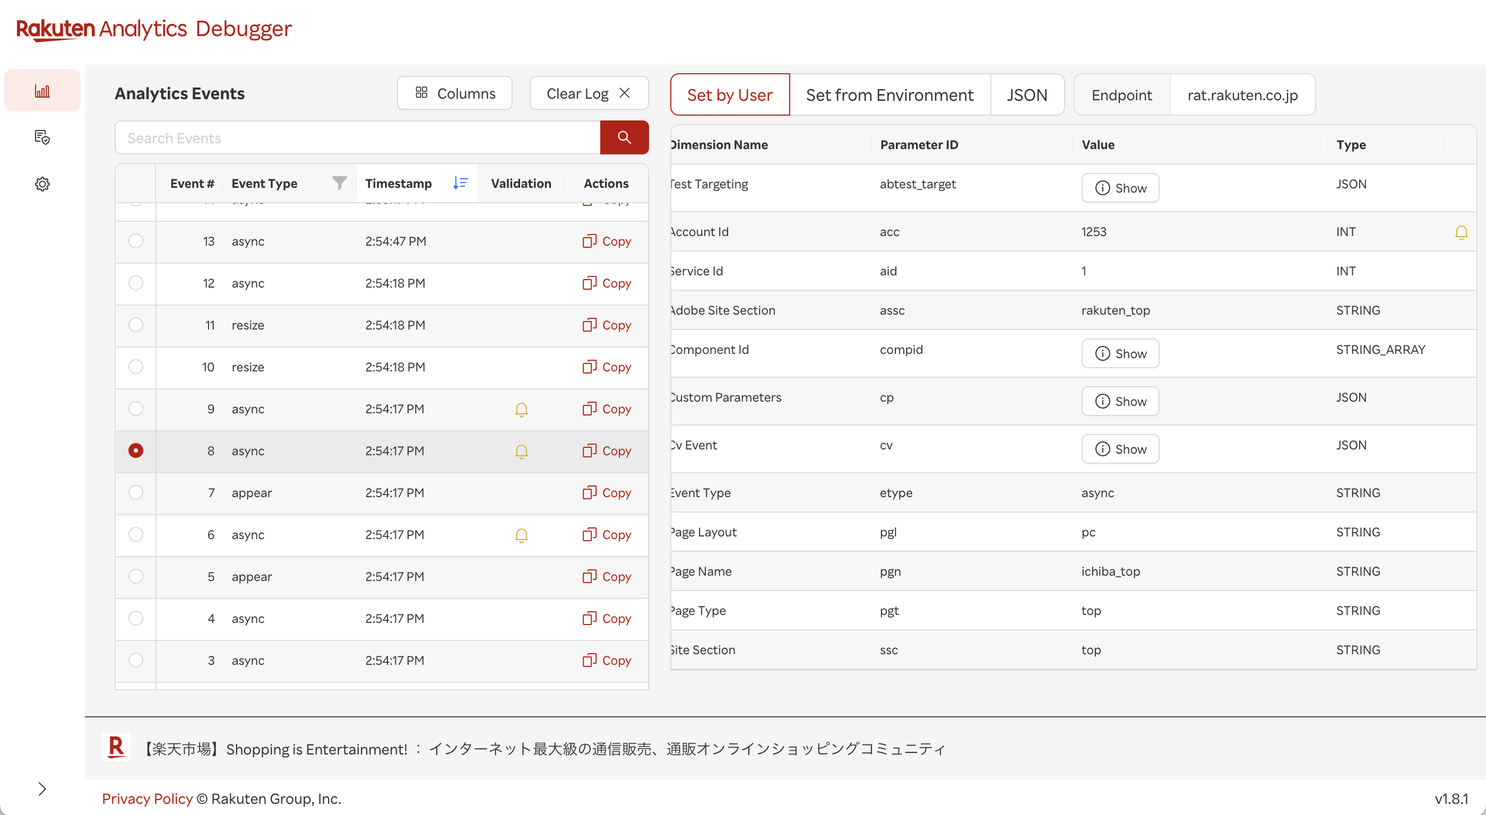Select the radio button for event 4

coord(135,618)
